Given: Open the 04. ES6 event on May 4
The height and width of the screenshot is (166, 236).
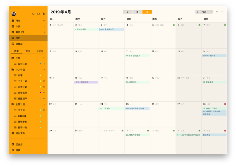Looking at the screenshot, I should [x=189, y=135].
